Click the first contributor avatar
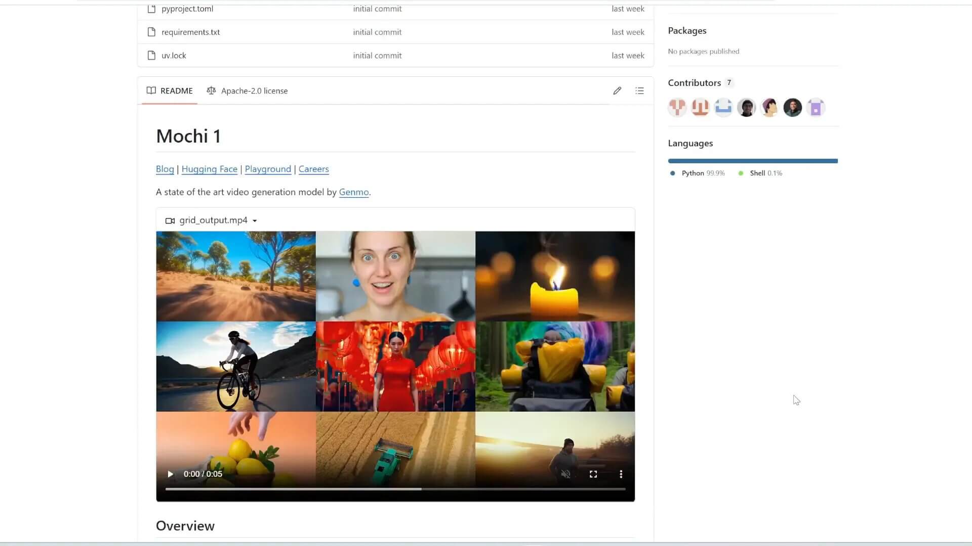 (677, 108)
